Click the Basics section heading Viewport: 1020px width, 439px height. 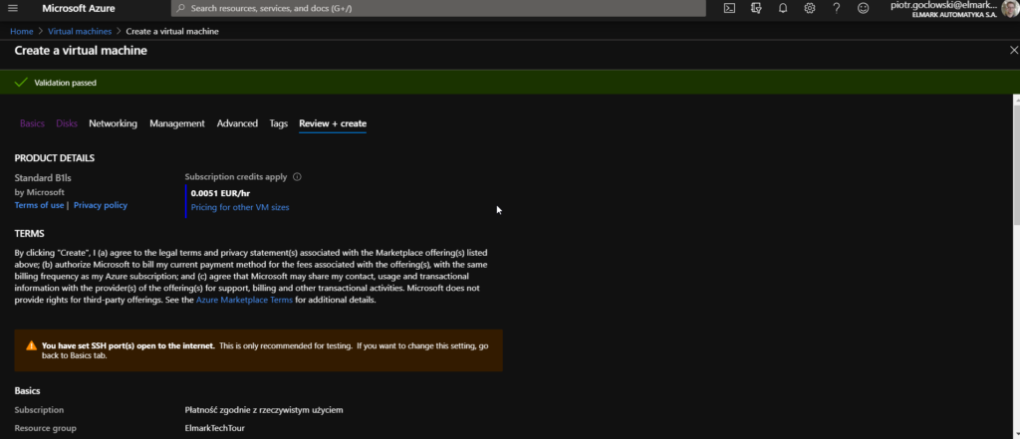[x=27, y=391]
